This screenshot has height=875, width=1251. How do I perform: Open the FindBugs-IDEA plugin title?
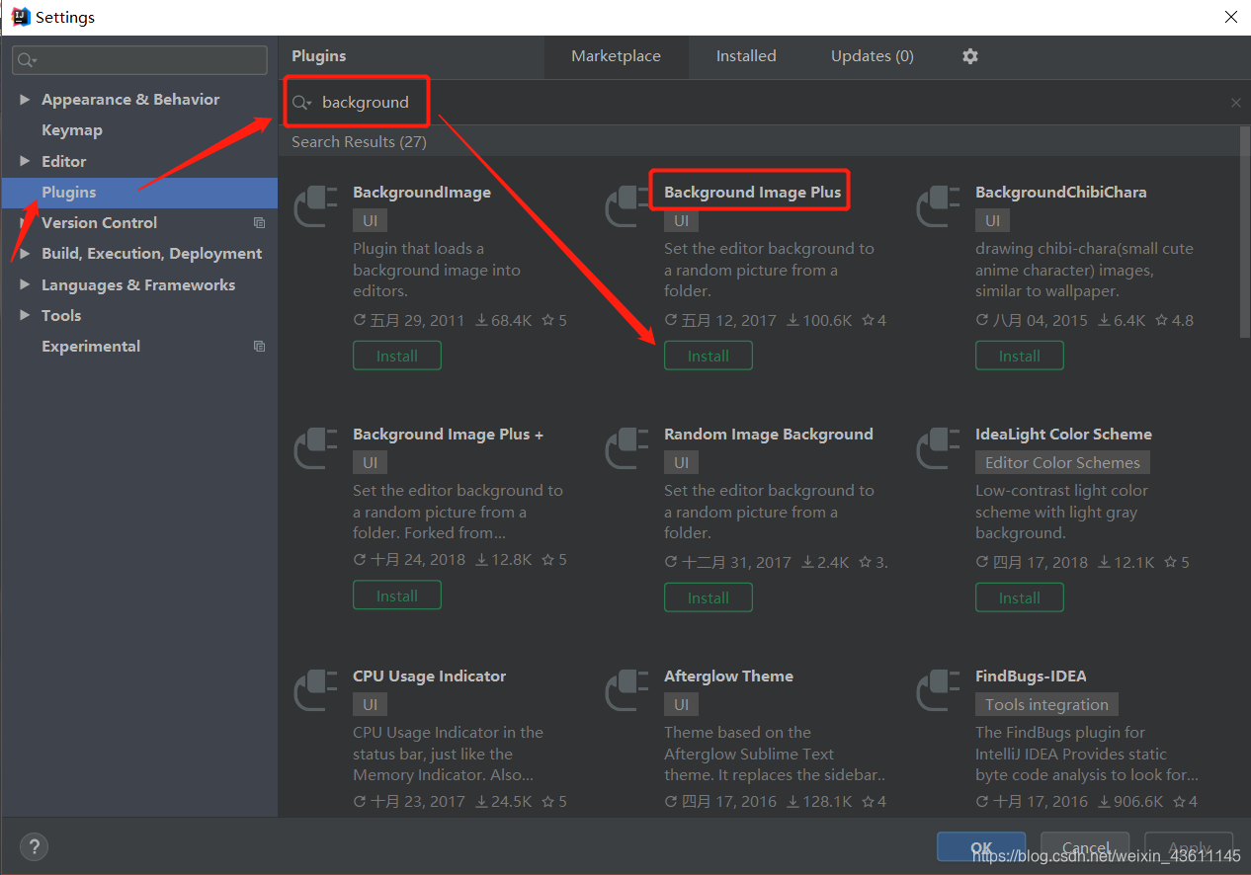(1031, 676)
